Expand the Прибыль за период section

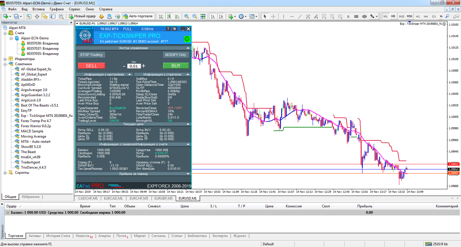[x=188, y=174]
